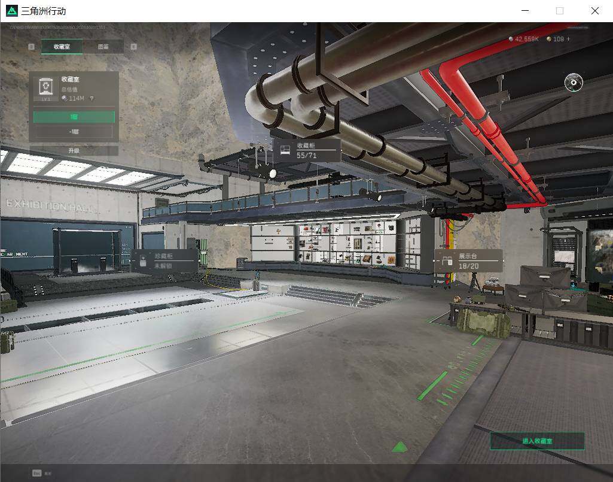
Task: Click the 珍藏柜 lock icon
Action: point(143,260)
